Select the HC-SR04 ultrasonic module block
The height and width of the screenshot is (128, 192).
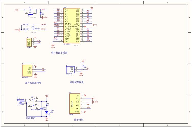click(27, 71)
